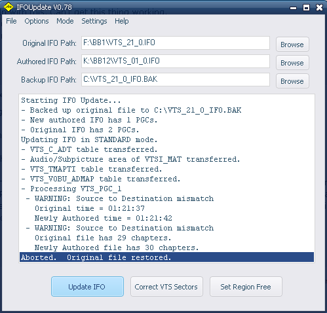This screenshot has width=327, height=313.
Task: Minimize the IFOUpdate window
Action: tap(293, 8)
